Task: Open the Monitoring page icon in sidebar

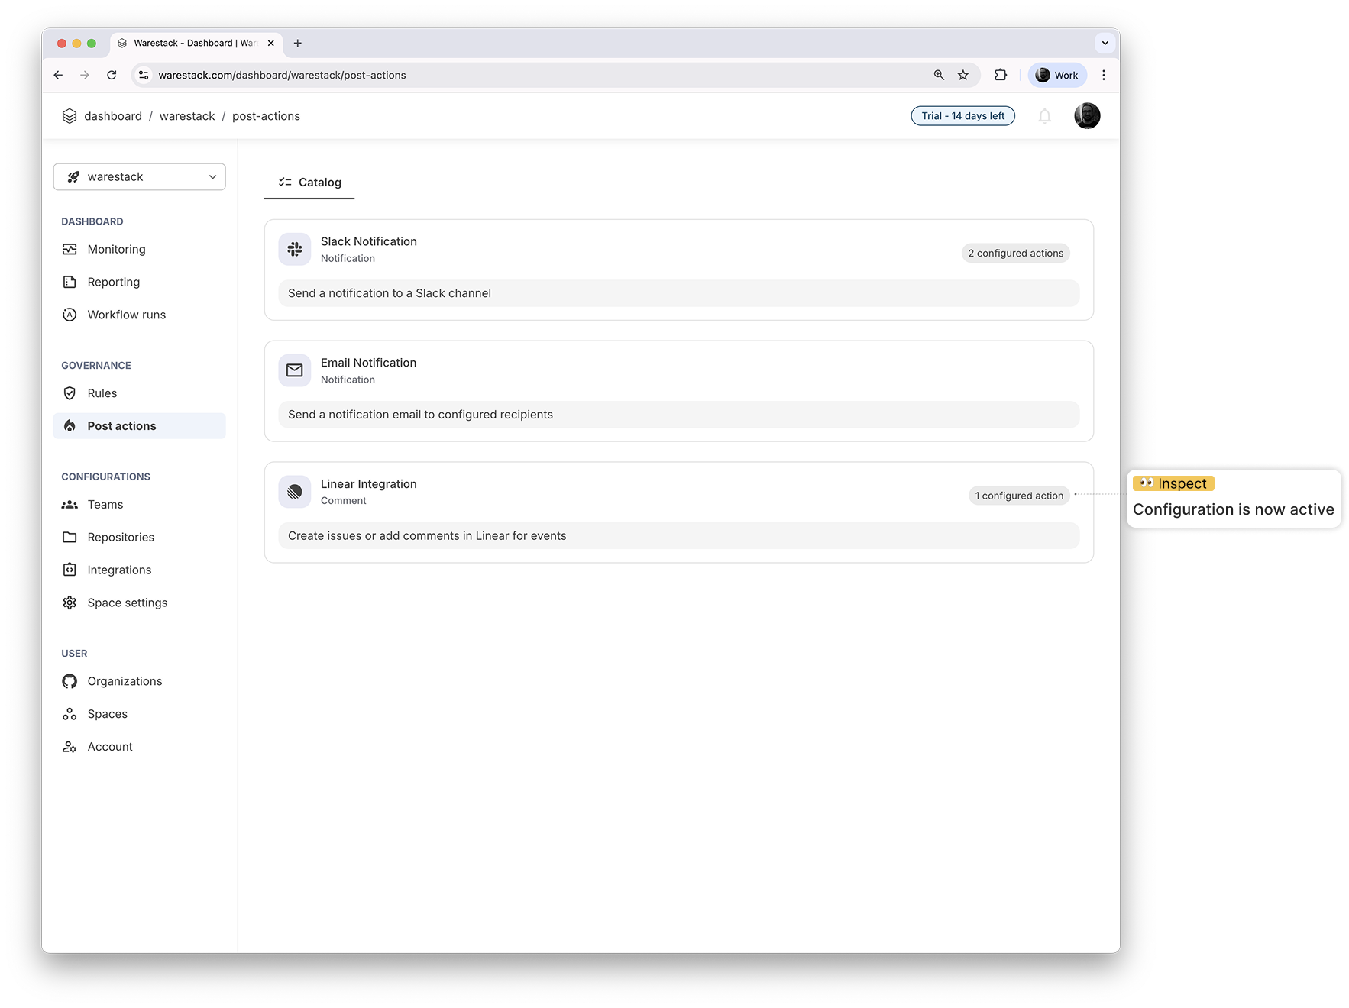Action: [70, 249]
